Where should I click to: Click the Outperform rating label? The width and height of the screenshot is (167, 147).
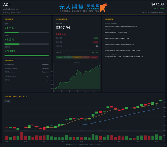45,72
